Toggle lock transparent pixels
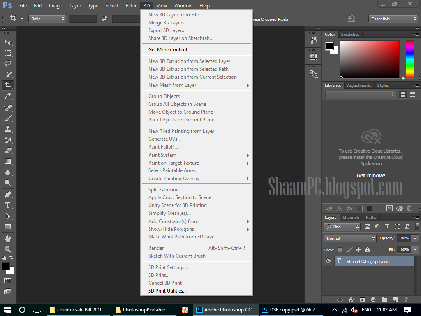 [x=340, y=250]
